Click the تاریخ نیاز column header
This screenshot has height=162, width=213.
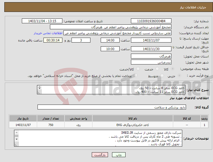coord(23,118)
